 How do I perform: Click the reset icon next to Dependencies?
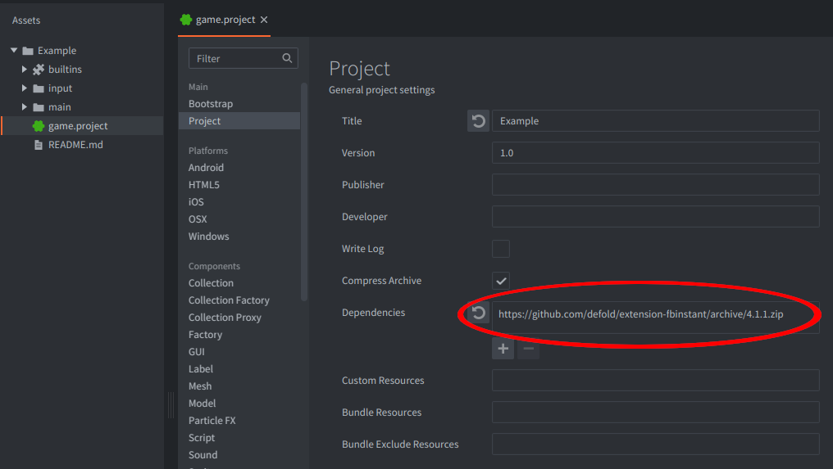pyautogui.click(x=478, y=313)
